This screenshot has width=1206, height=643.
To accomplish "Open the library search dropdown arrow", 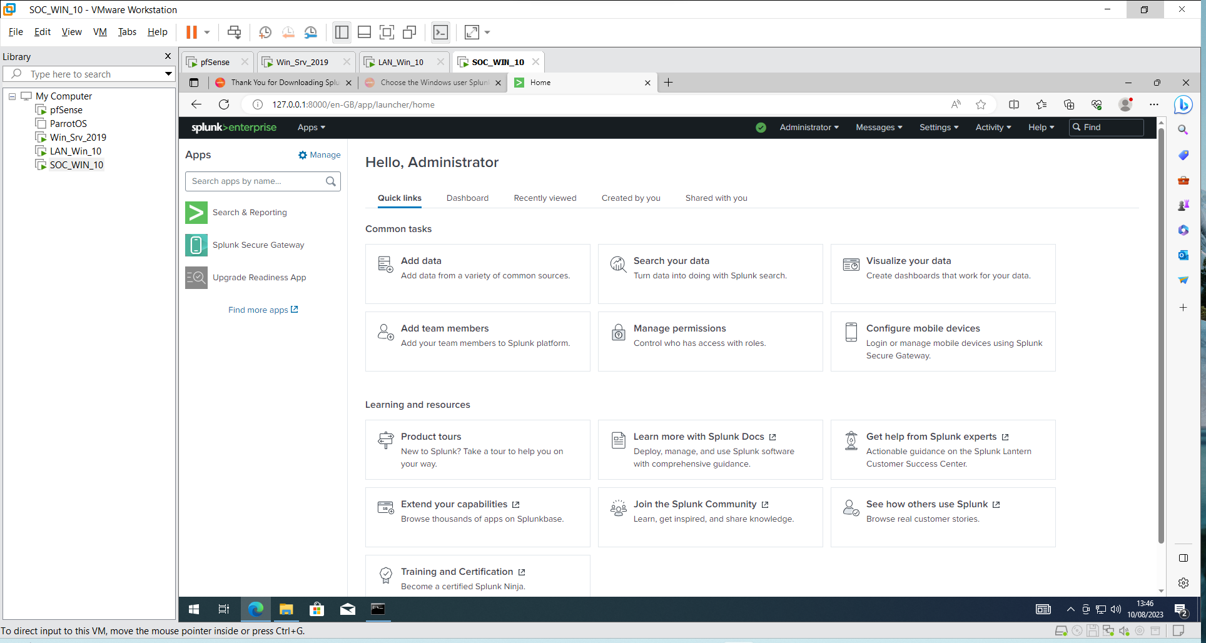I will tap(168, 74).
